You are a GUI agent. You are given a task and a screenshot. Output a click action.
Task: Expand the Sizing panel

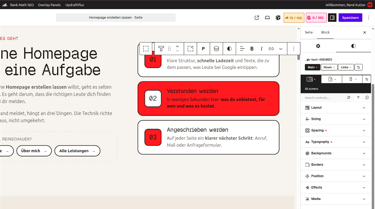click(x=336, y=119)
